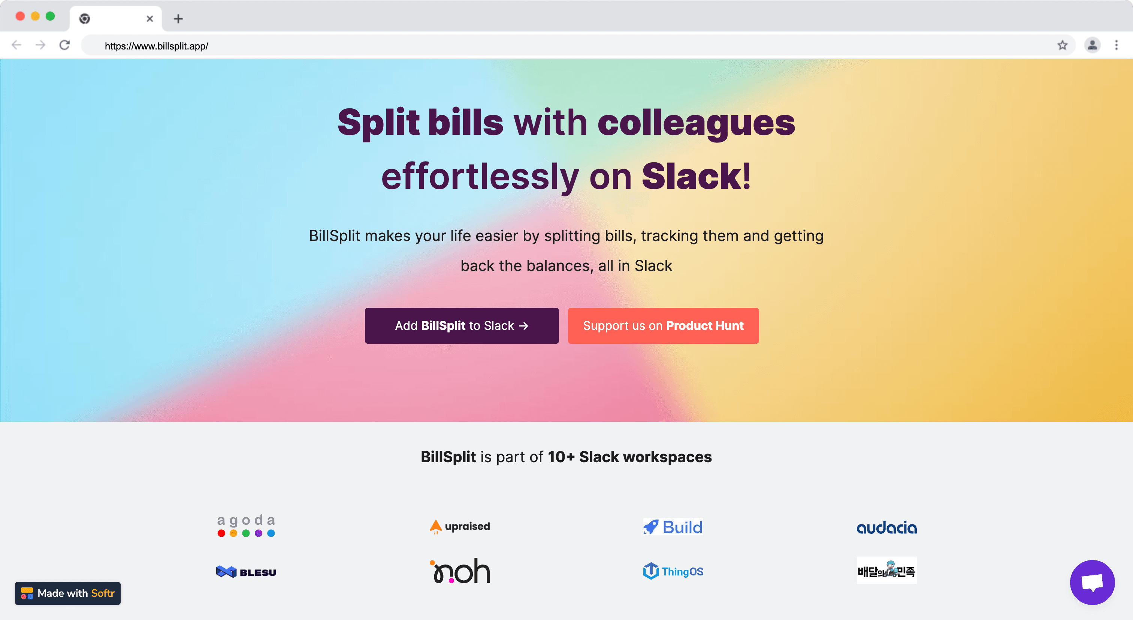Screen dimensions: 1133x620
Task: Click the Build rocket logo
Action: point(673,527)
